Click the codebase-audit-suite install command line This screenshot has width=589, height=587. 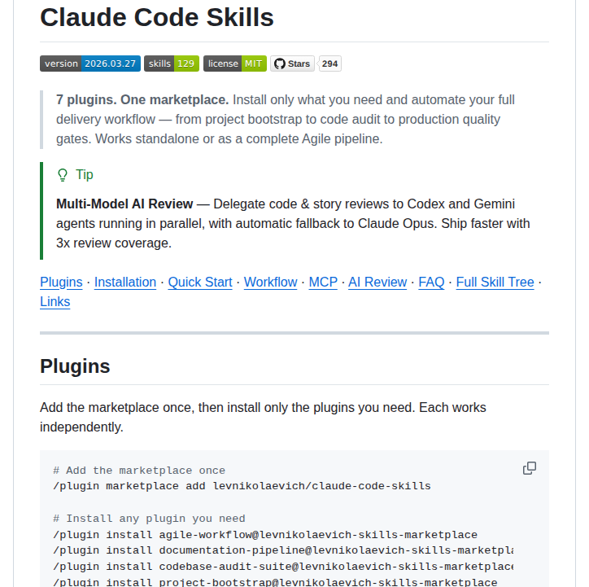point(283,567)
